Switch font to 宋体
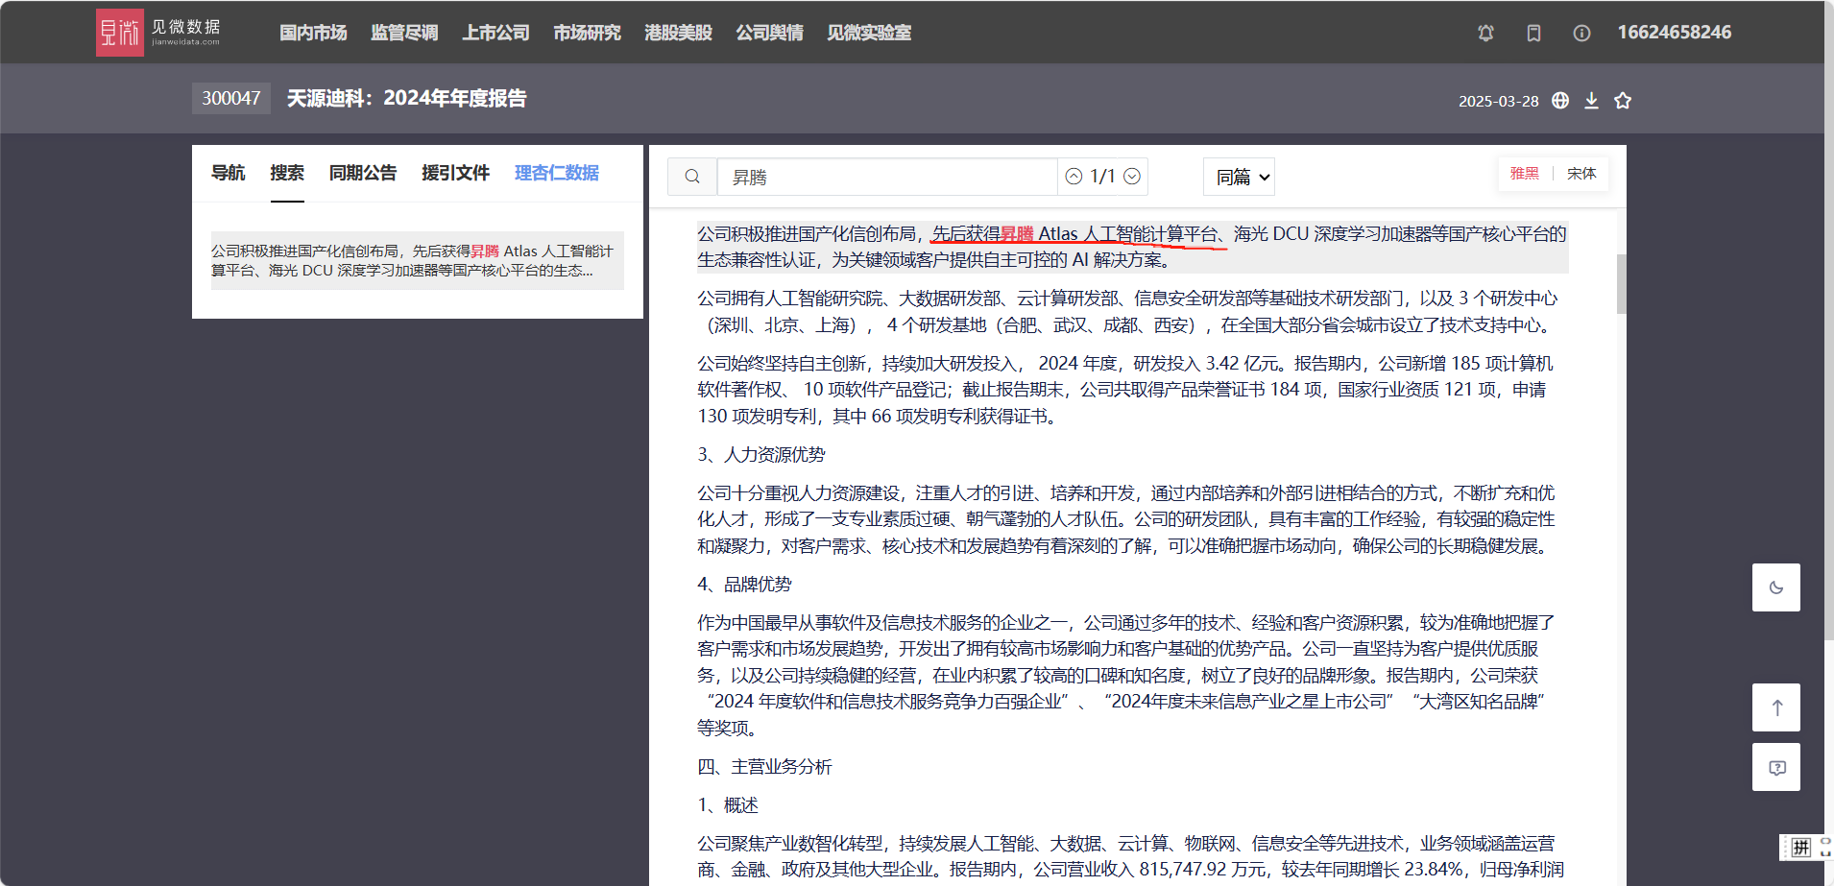The image size is (1834, 886). 1581,174
